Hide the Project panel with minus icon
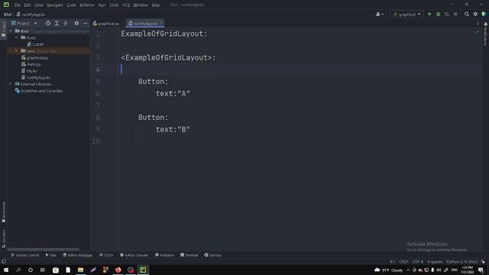The width and height of the screenshot is (489, 275). click(x=85, y=24)
